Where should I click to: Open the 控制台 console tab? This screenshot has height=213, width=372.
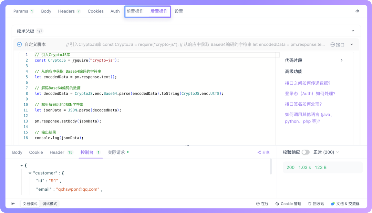pos(87,152)
